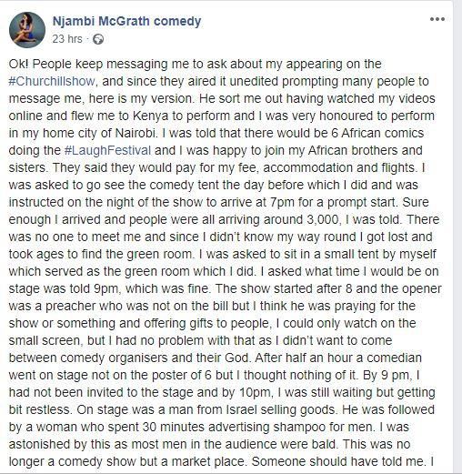Follow the #Churchillshow hashtag link
462x474 pixels.
point(52,82)
